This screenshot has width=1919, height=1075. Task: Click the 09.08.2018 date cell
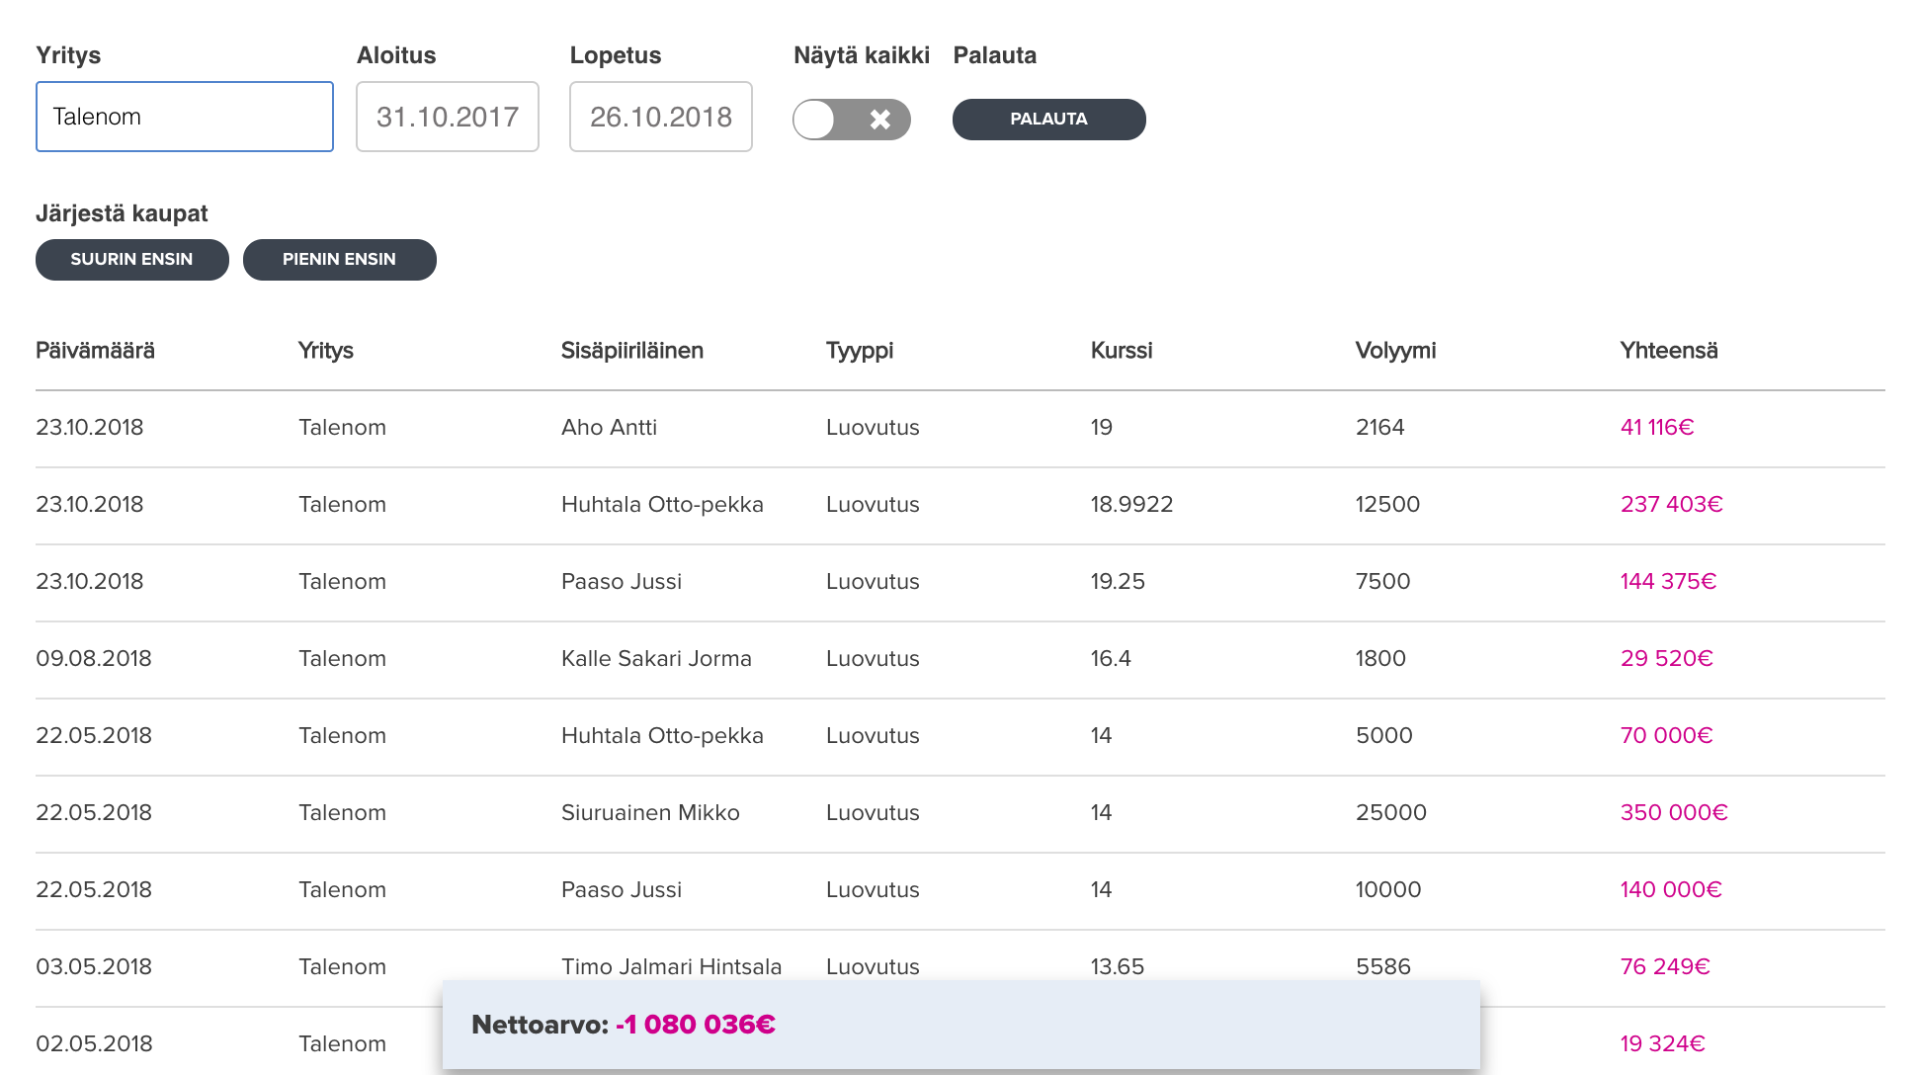pyautogui.click(x=94, y=659)
